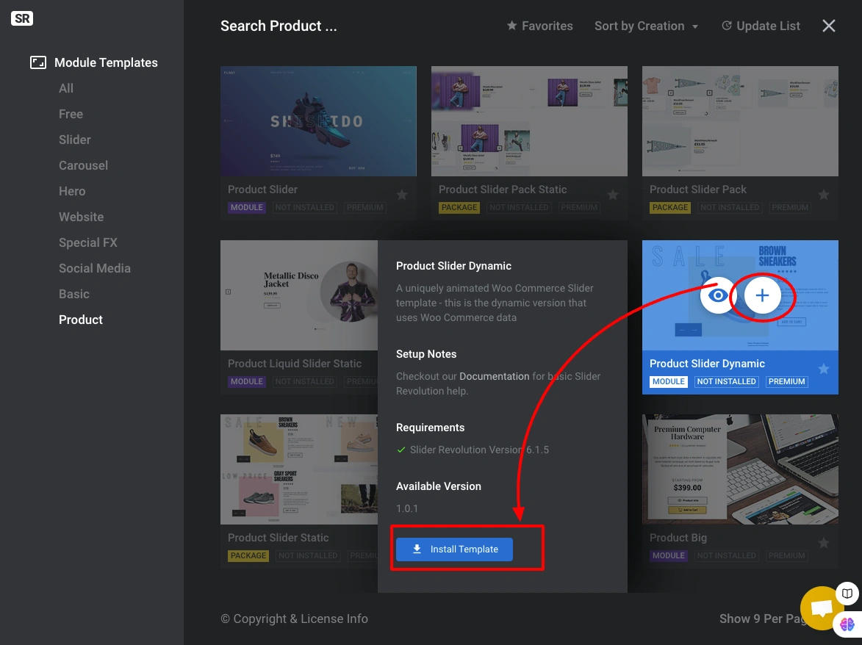Image resolution: width=862 pixels, height=645 pixels.
Task: Select the Hero category
Action: coord(72,191)
